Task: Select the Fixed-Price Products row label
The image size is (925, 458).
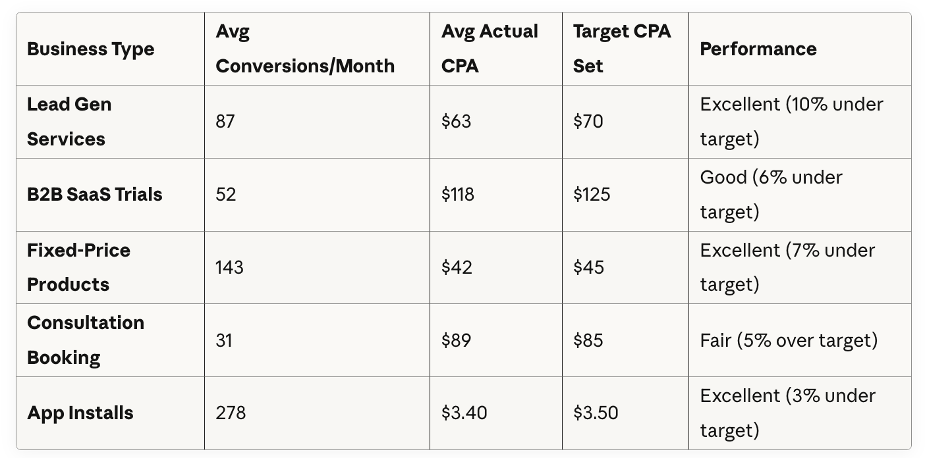Action: click(79, 267)
